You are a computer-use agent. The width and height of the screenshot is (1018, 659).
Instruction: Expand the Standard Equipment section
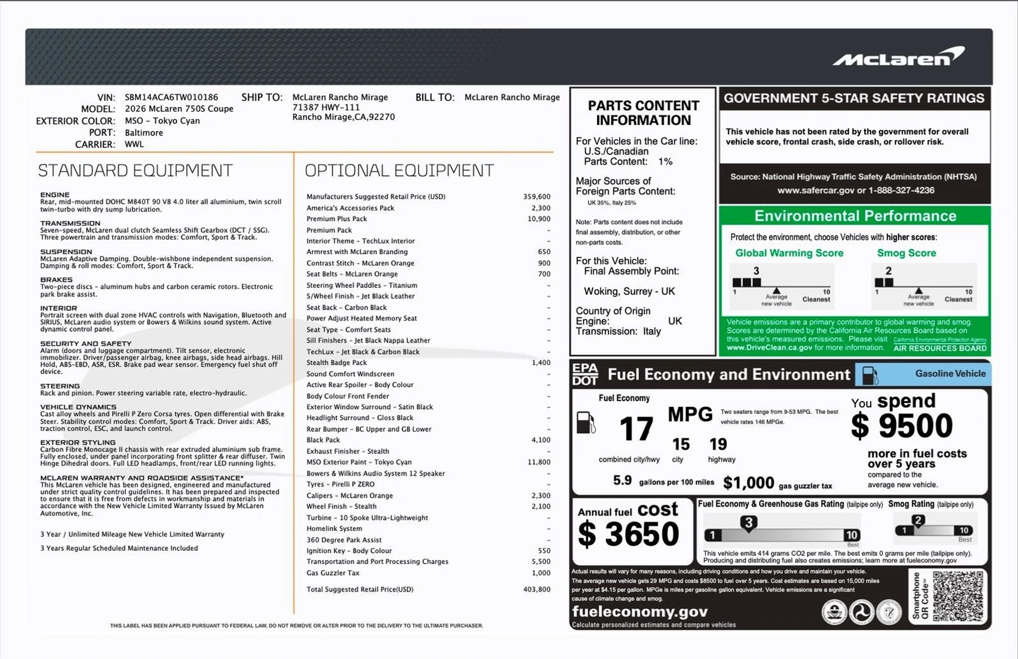point(135,170)
